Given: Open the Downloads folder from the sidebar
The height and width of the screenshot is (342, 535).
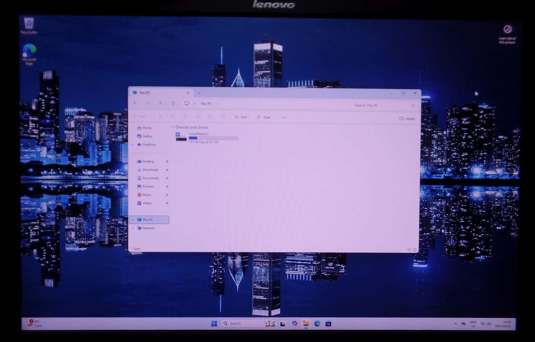Looking at the screenshot, I should coord(149,169).
